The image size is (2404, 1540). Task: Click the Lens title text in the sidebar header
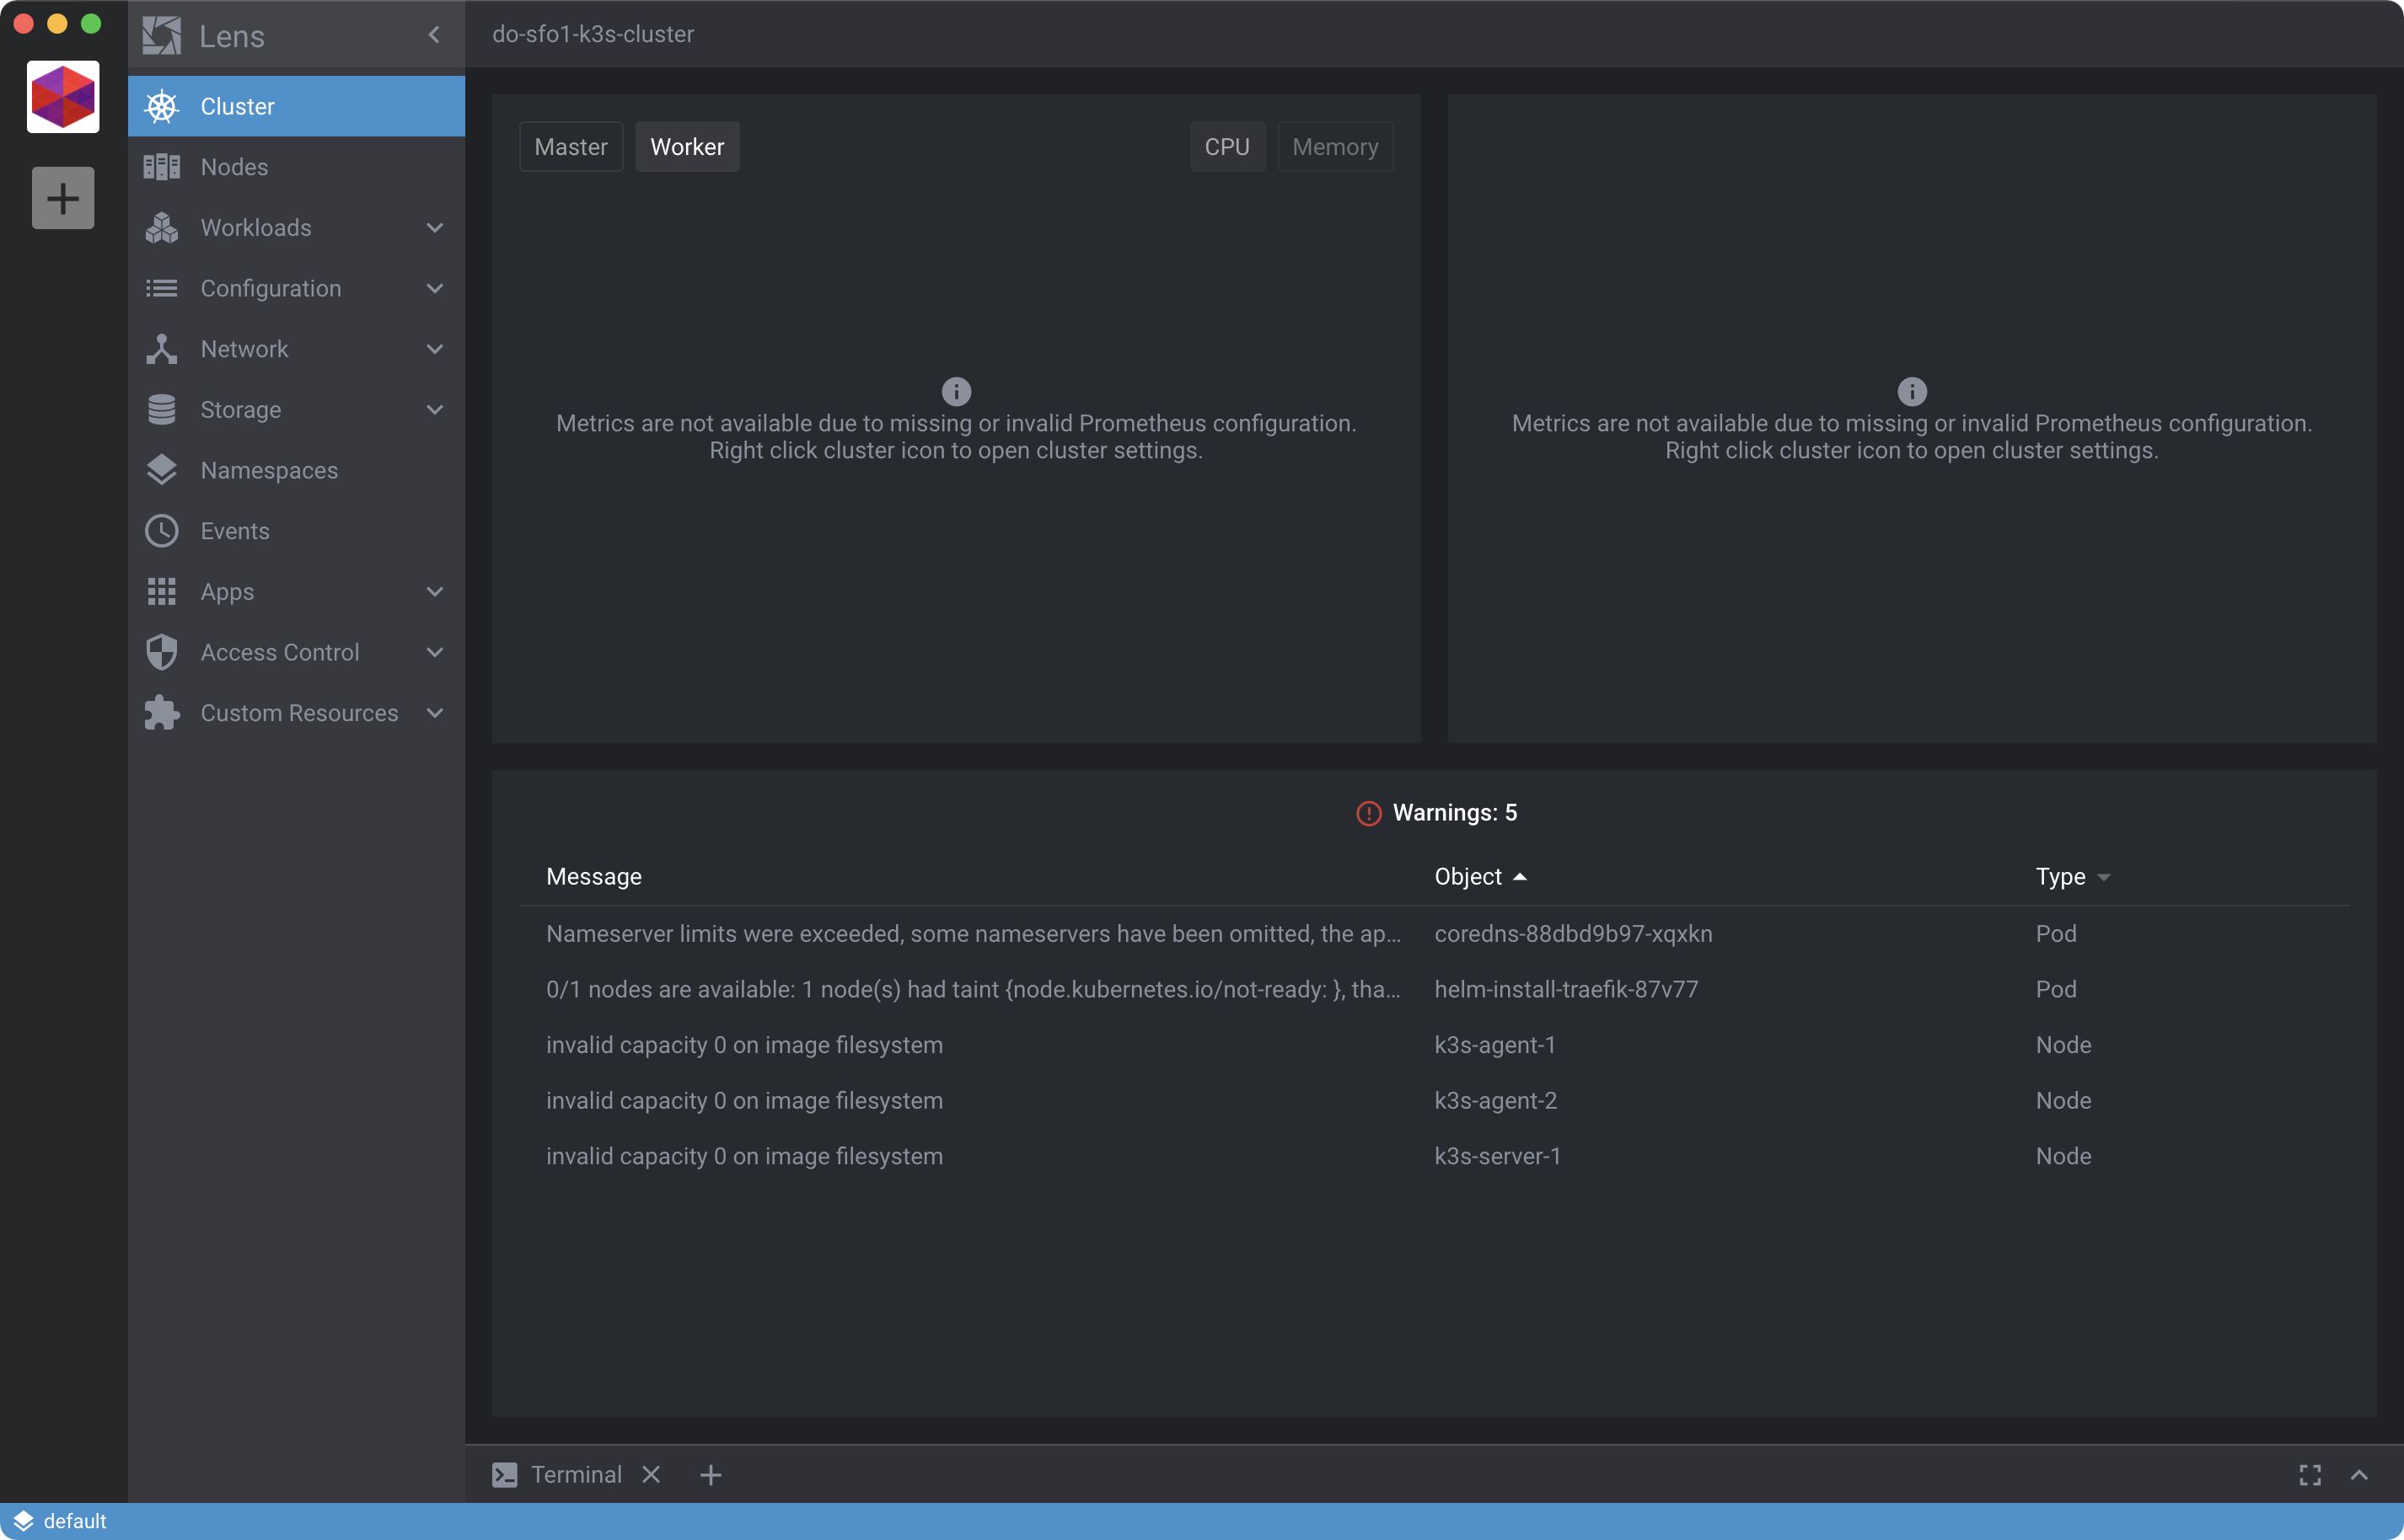point(231,37)
